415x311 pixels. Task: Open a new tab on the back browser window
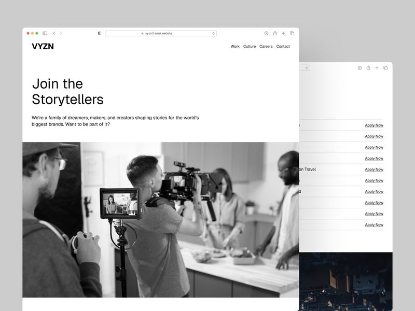tap(377, 68)
